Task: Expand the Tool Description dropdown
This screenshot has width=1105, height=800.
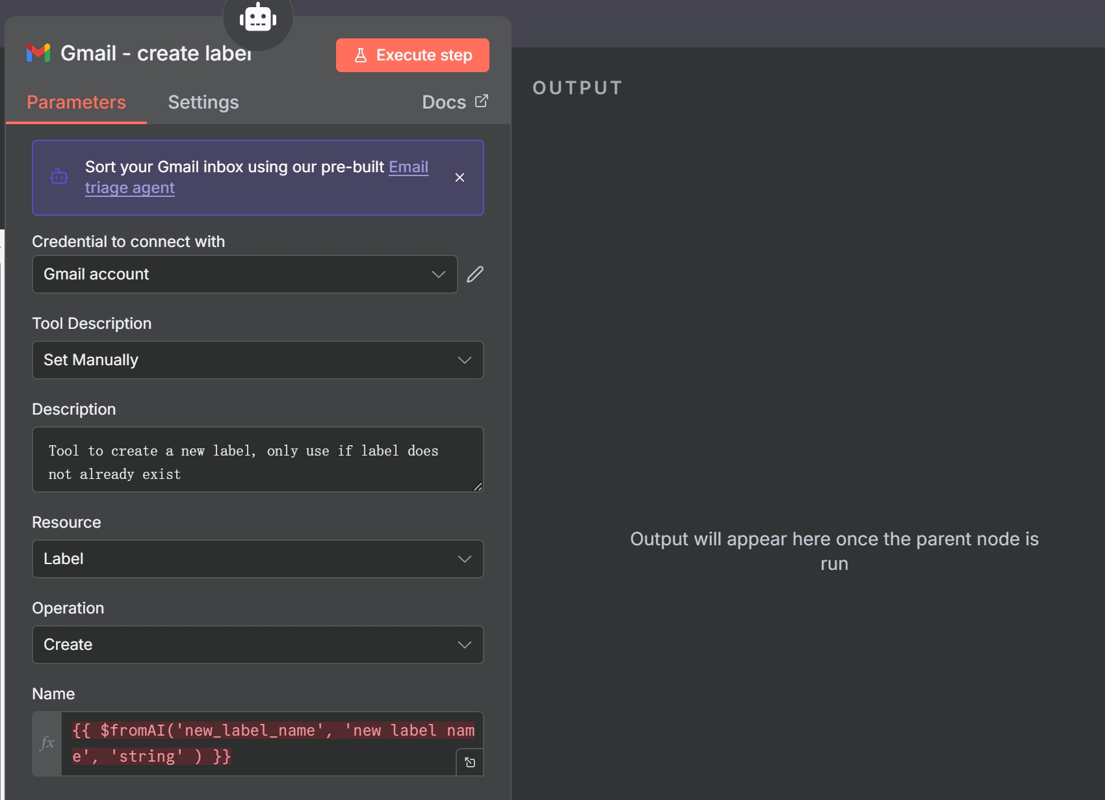Action: (257, 360)
